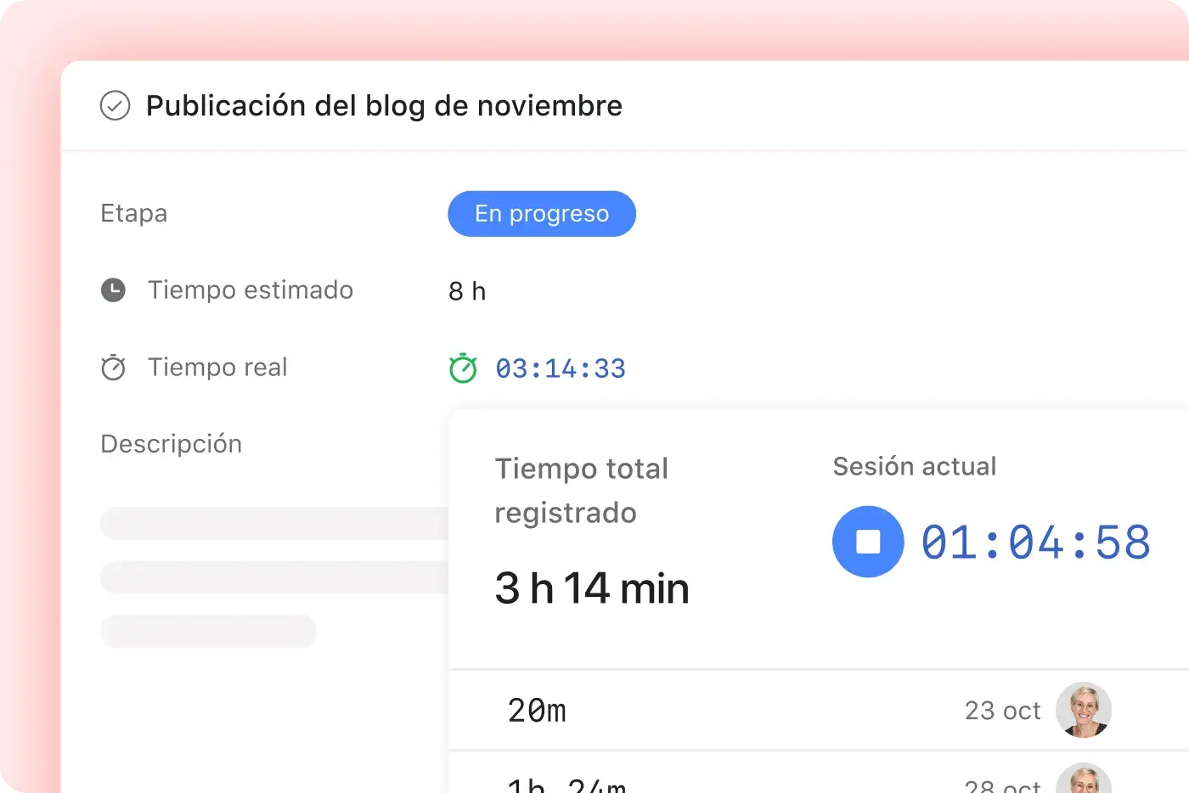Open the 20m time entry
This screenshot has width=1189, height=793.
pos(819,710)
